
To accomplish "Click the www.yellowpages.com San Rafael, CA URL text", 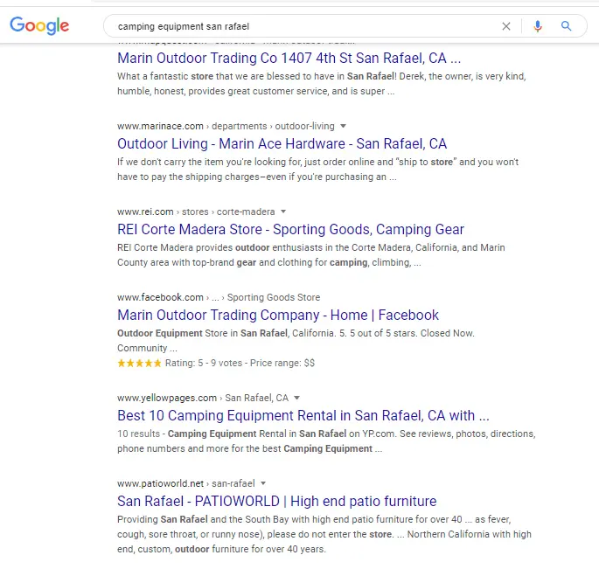I will pyautogui.click(x=203, y=398).
